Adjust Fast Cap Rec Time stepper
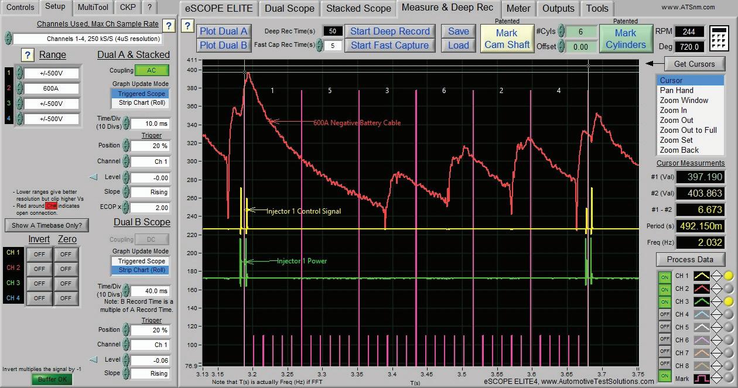Viewport: 738px width, 388px height. pos(319,45)
